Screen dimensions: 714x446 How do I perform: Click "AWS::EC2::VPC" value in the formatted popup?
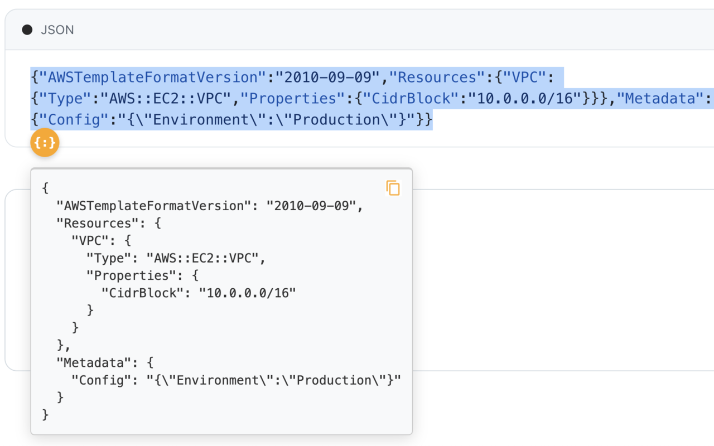tap(202, 258)
